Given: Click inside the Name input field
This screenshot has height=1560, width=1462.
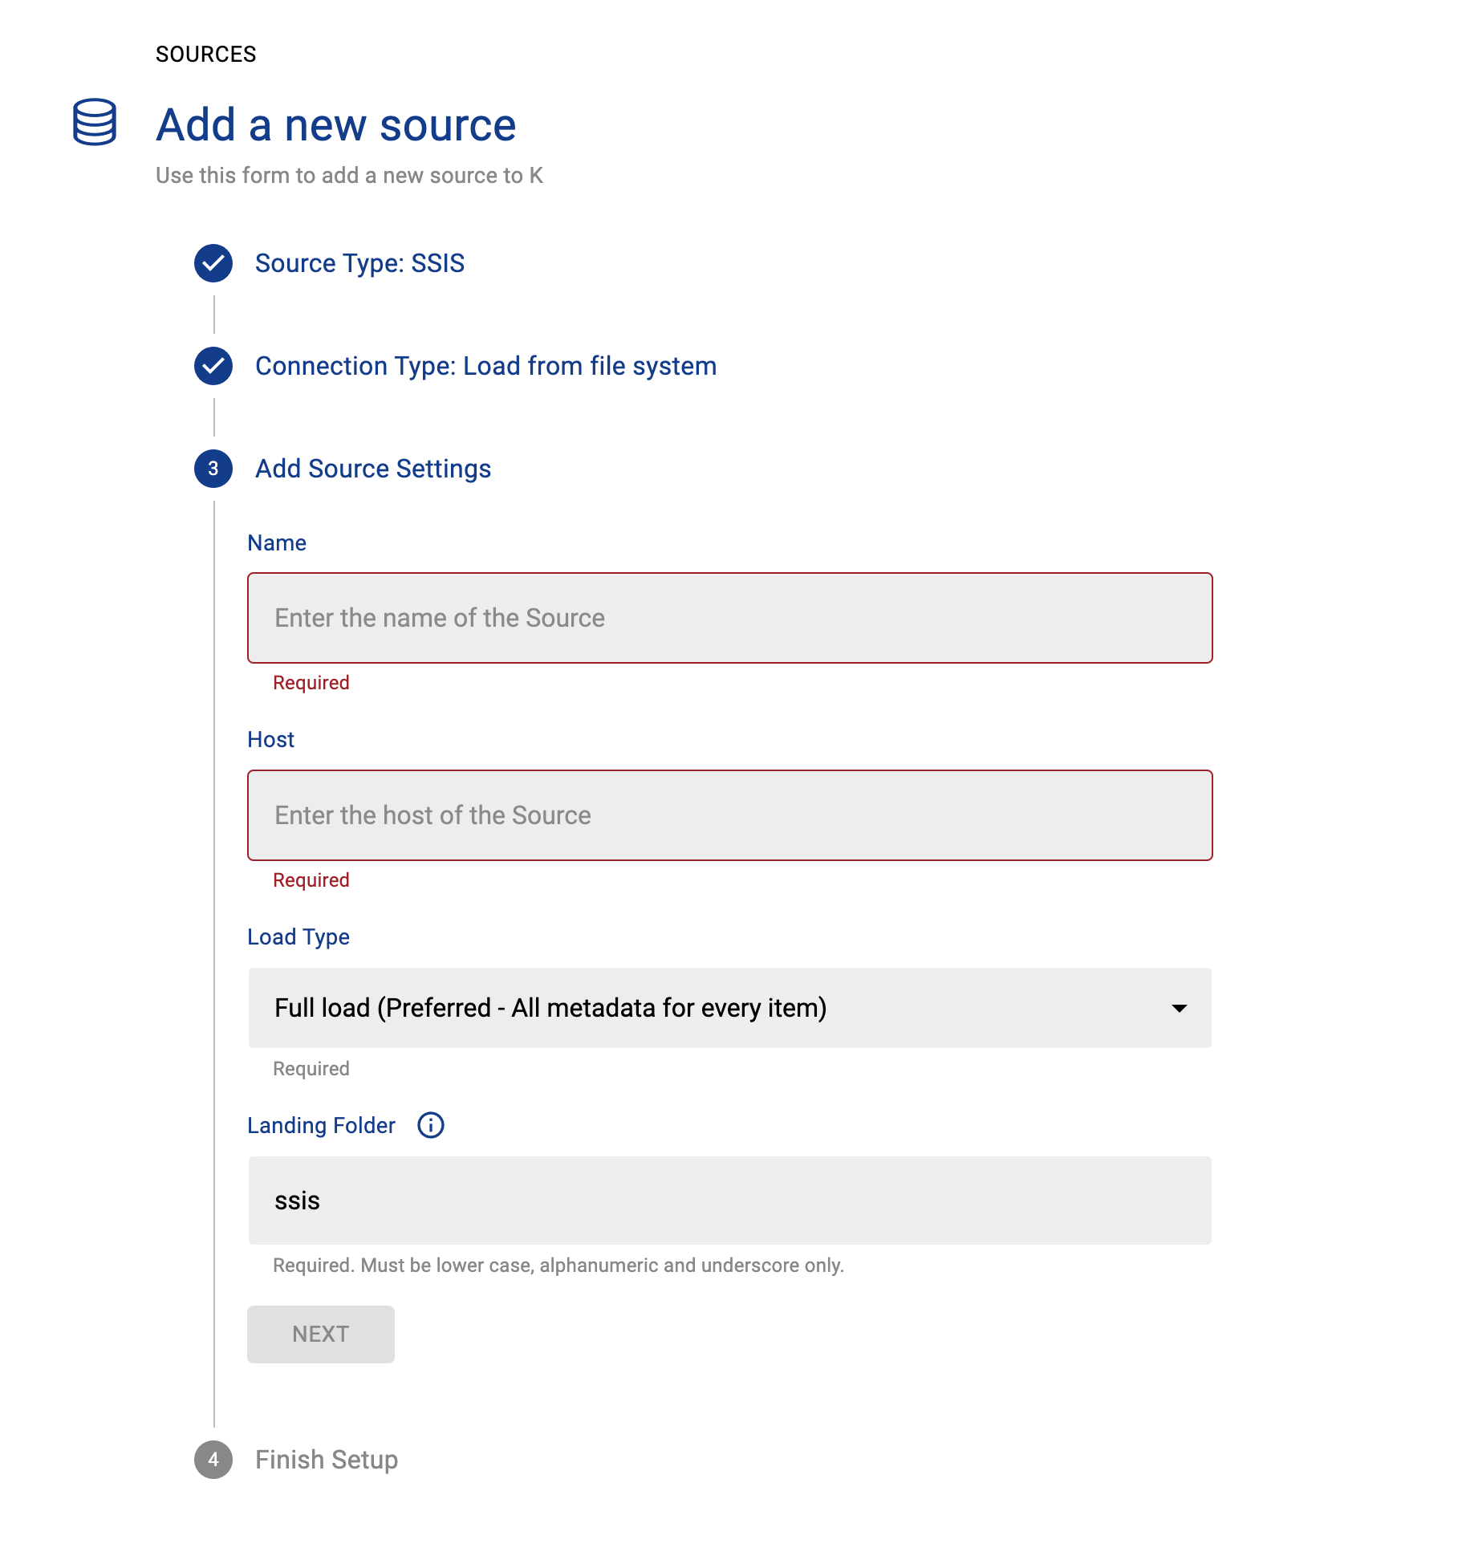Looking at the screenshot, I should 730,618.
